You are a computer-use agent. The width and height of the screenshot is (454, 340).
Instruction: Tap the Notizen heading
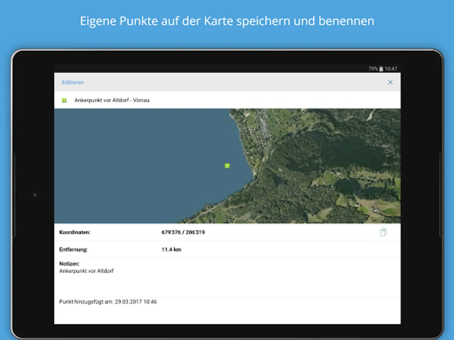point(69,264)
